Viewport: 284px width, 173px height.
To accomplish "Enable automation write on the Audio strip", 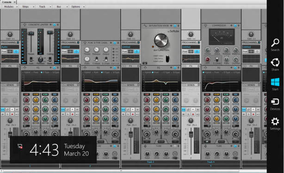I will point(17,110).
